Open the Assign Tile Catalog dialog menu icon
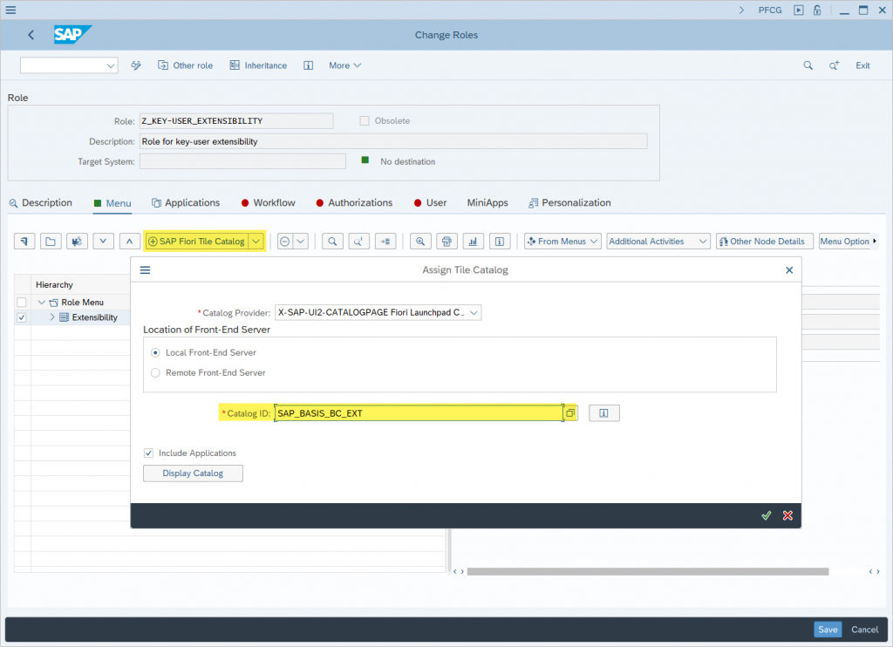The width and height of the screenshot is (893, 647). click(146, 270)
